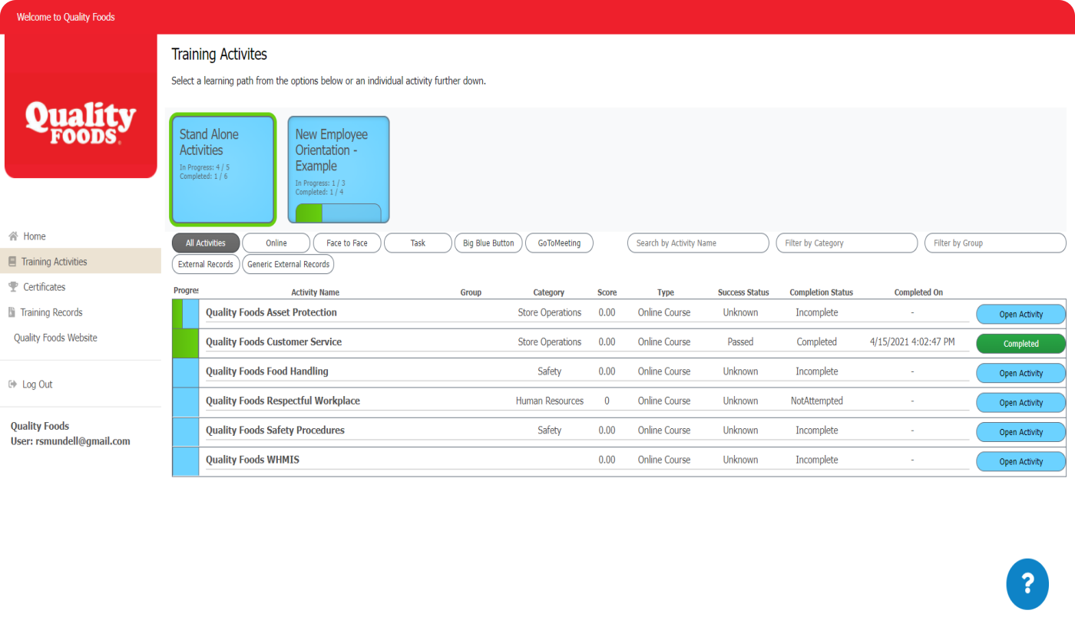Screen dimensions: 1075x640
Task: Open the Filter by Group dropdown
Action: 994,243
